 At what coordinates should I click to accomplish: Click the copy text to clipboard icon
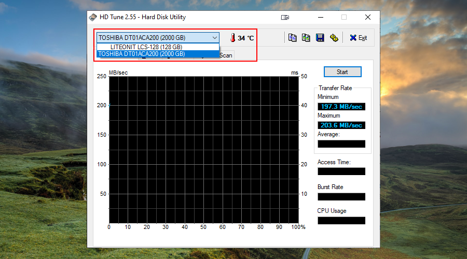[x=293, y=38]
